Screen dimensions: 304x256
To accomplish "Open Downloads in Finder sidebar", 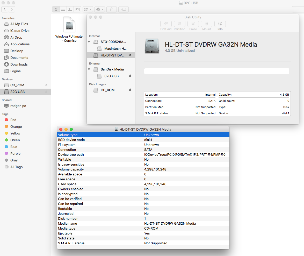I will [x=25, y=64].
